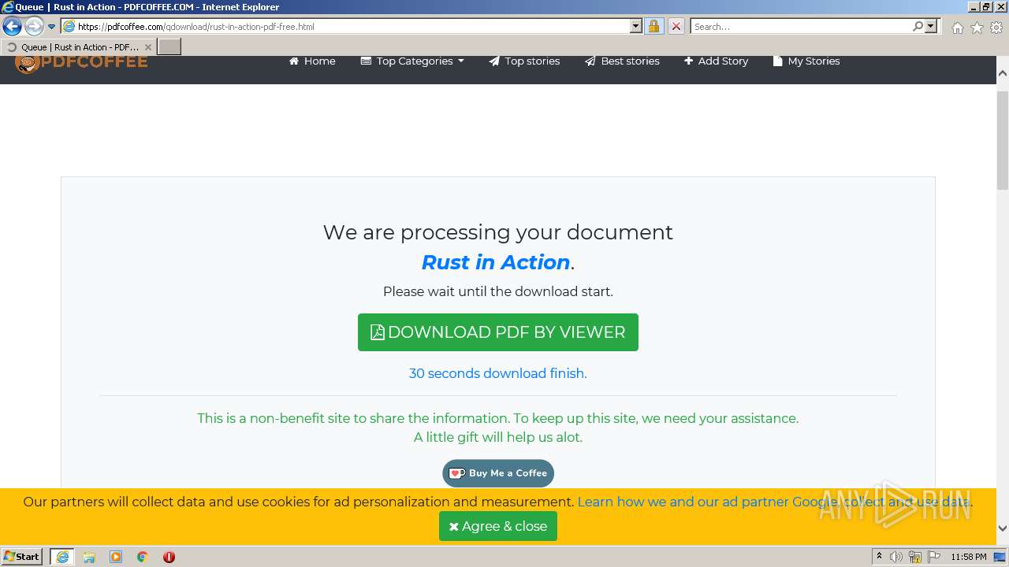
Task: Open Favorites star icon
Action: [x=977, y=28]
